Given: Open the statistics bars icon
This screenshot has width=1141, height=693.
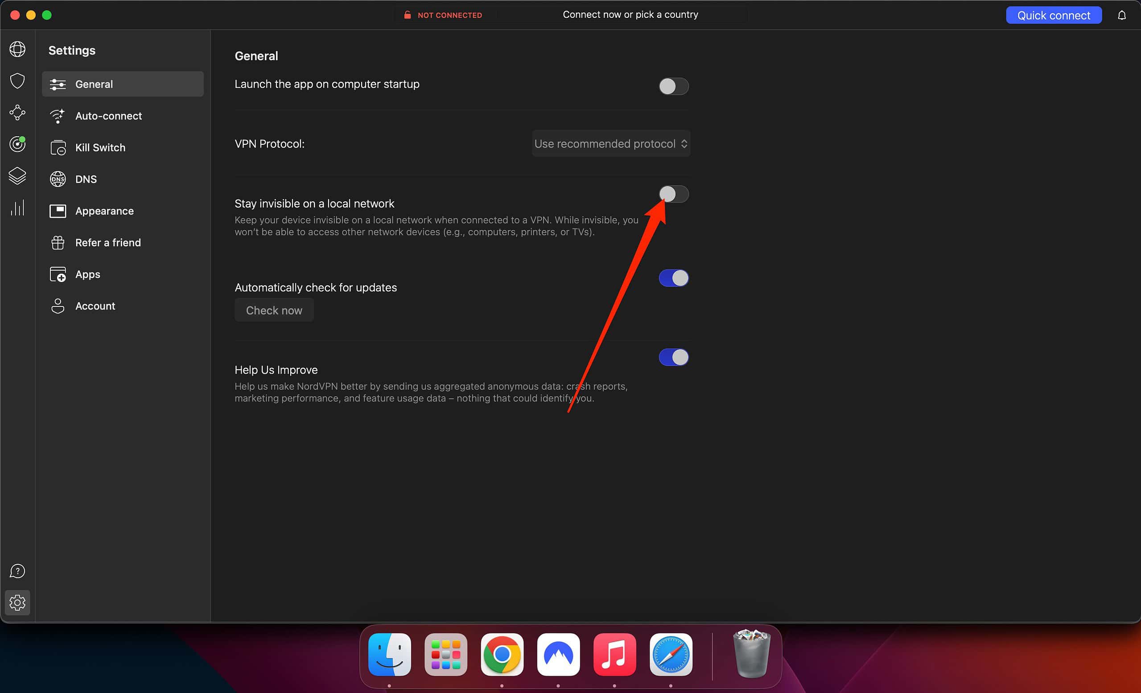Looking at the screenshot, I should [x=17, y=208].
